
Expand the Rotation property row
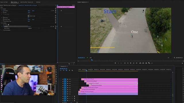pos(2,18)
